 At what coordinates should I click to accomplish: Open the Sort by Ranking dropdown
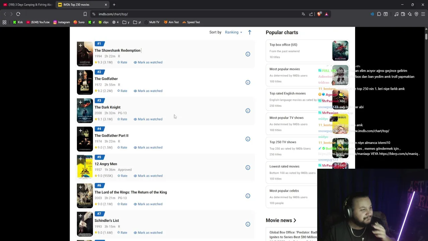coord(233,32)
